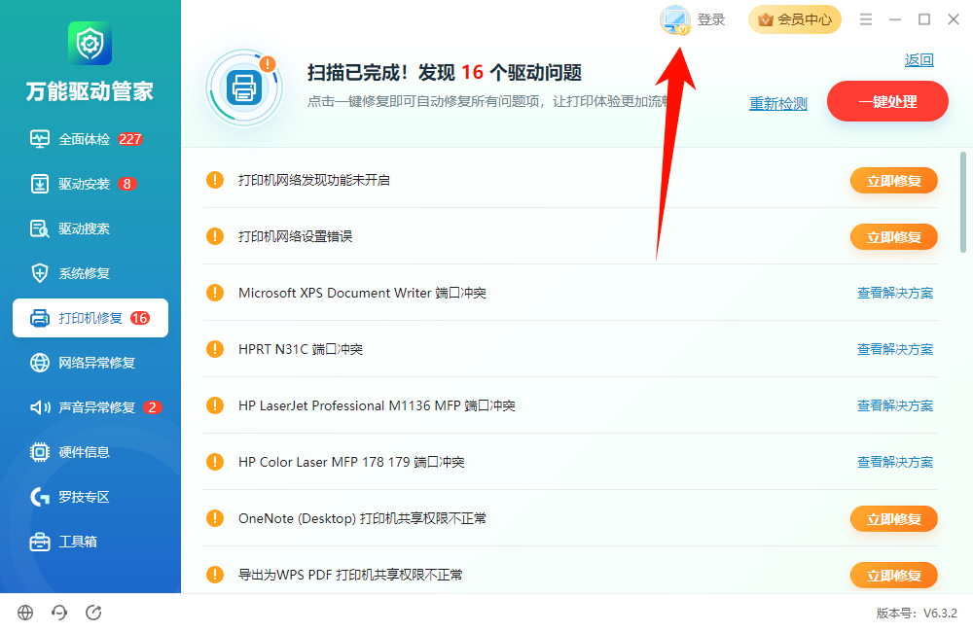Fix 打印机网络设置错误 with 立即修复
The height and width of the screenshot is (632, 973).
893,237
